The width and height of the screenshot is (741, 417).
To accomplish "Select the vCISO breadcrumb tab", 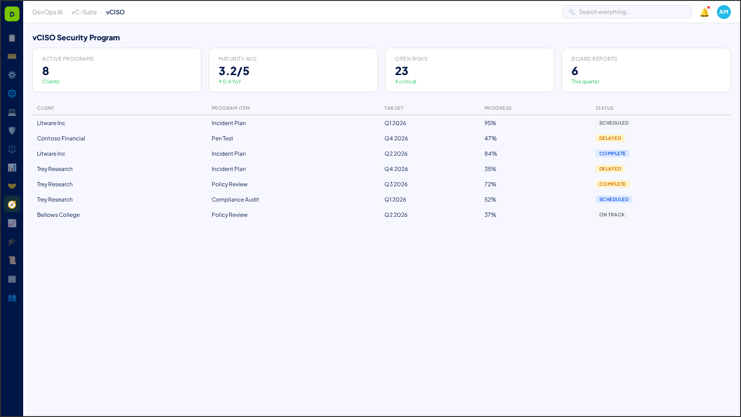I will pos(115,12).
